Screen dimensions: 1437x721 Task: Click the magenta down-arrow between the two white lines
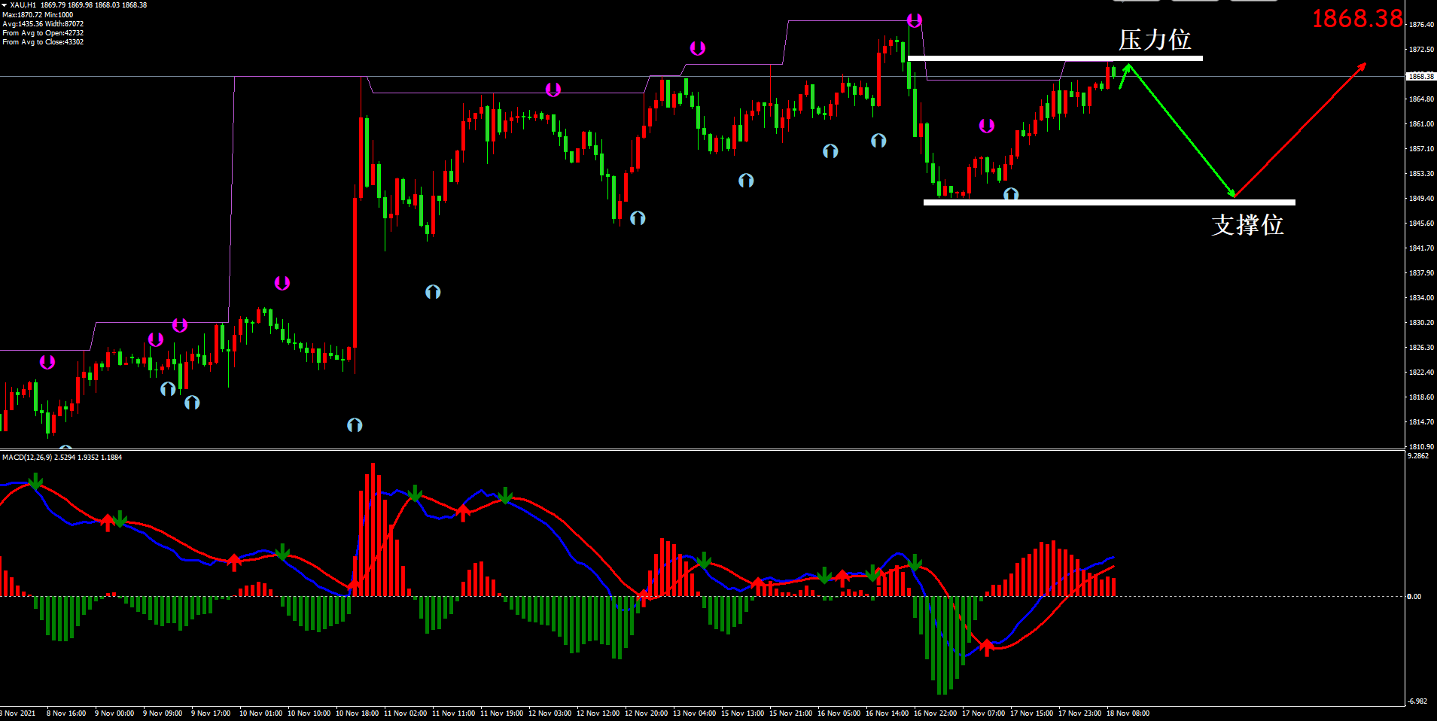986,126
